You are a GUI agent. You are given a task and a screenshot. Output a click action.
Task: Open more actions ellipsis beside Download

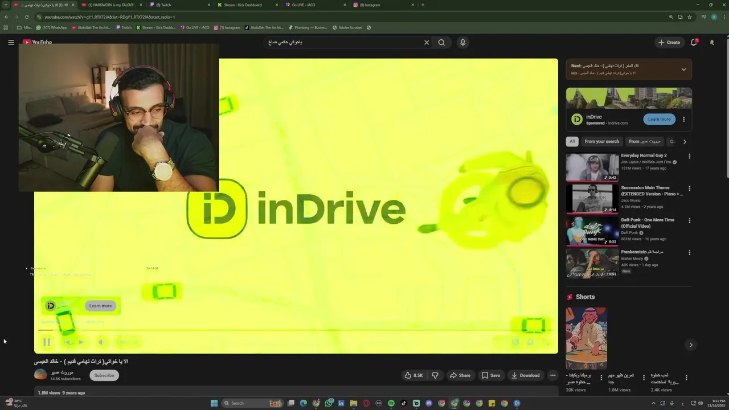[552, 375]
